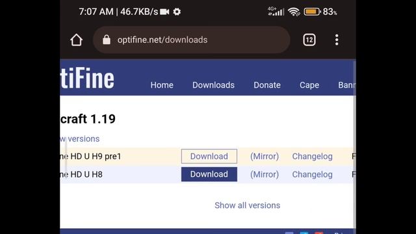Select the HD U H8 version name
Image resolution: width=416 pixels, height=234 pixels.
81,174
